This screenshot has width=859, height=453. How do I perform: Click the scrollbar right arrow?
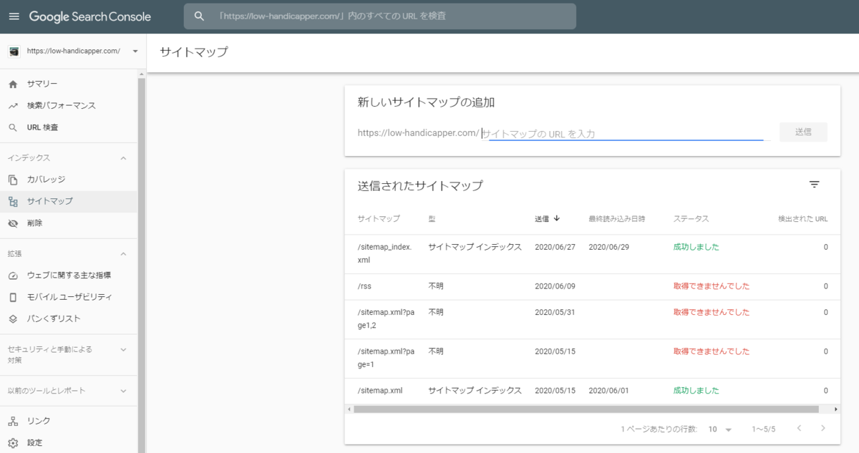836,409
